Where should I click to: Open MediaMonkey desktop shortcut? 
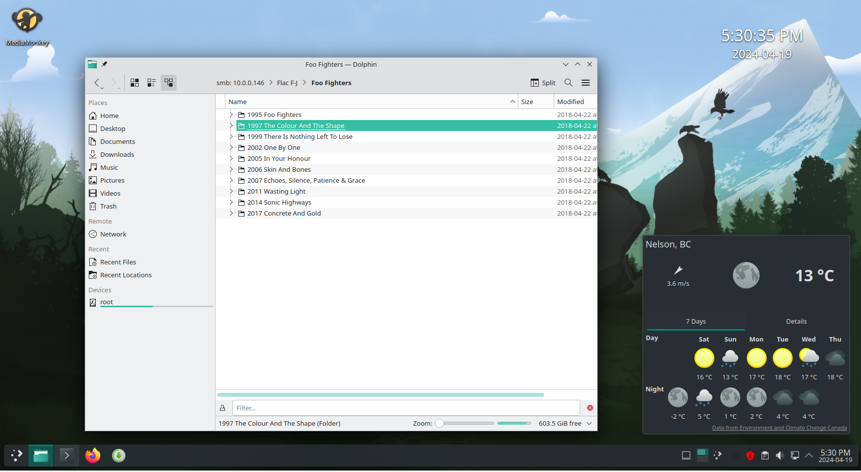coord(27,27)
